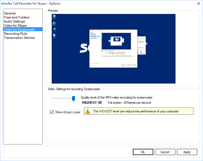This screenshot has width=203, height=161.
Task: Toggle the Show mouse cursor checkbox
Action: click(52, 112)
